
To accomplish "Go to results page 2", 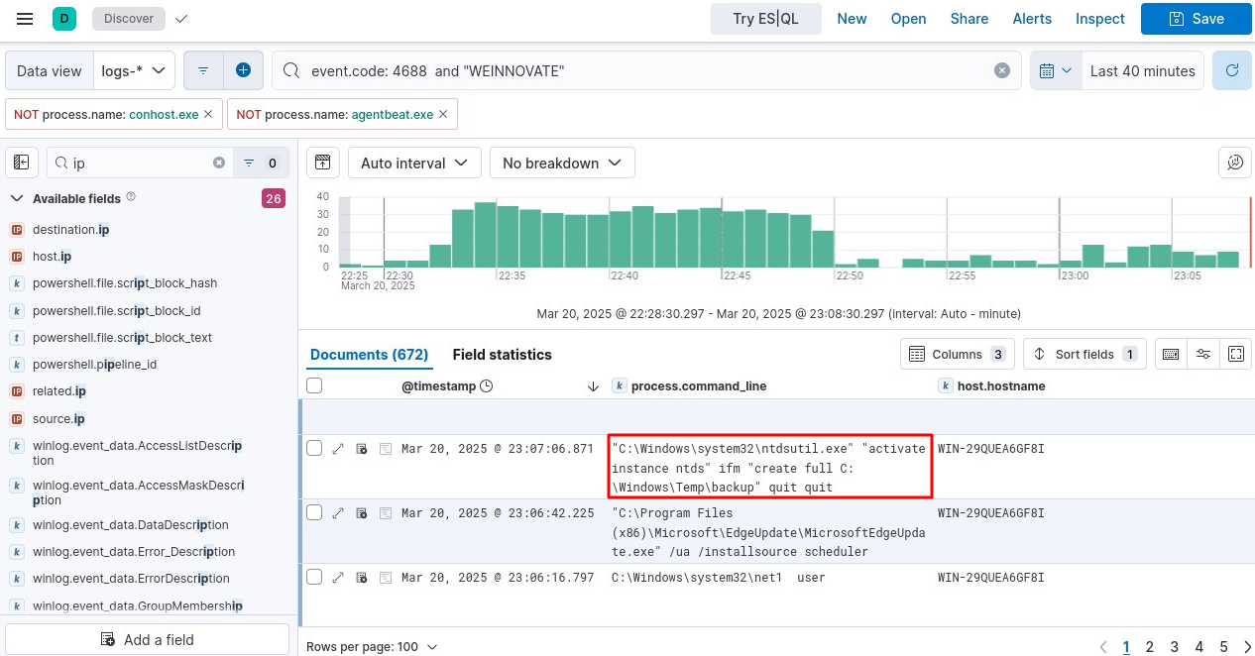I will click(x=1150, y=647).
